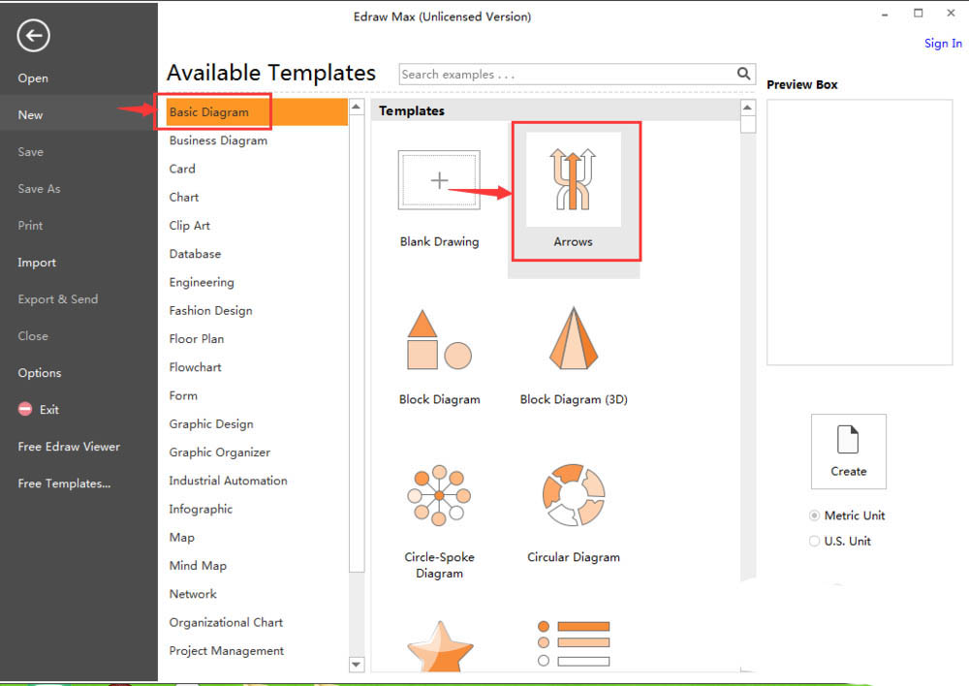Select the Flowchart category
The height and width of the screenshot is (686, 969).
pyautogui.click(x=195, y=367)
